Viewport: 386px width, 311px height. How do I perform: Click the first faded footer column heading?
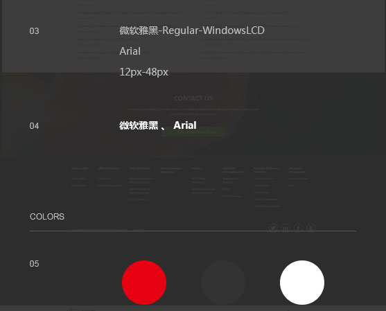80,168
